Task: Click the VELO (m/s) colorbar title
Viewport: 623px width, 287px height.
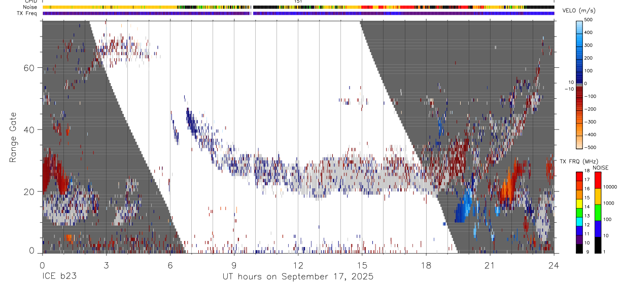Action: click(579, 11)
